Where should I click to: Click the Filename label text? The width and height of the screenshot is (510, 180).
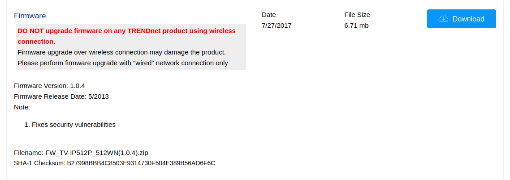[29, 153]
